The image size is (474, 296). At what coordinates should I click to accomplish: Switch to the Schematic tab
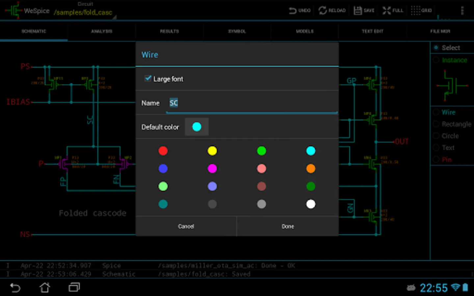coord(34,31)
